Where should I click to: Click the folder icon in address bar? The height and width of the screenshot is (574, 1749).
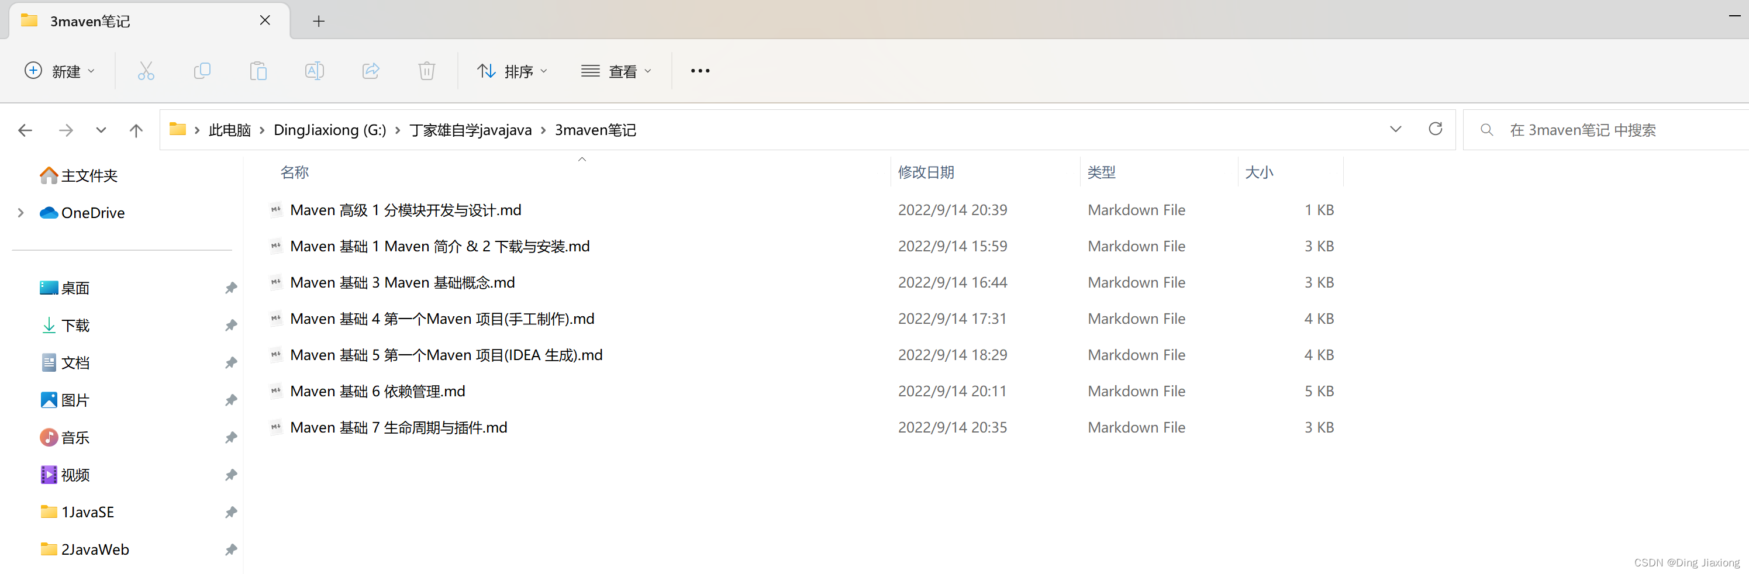(178, 129)
